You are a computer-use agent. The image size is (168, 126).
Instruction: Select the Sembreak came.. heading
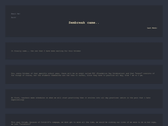pos(84,23)
